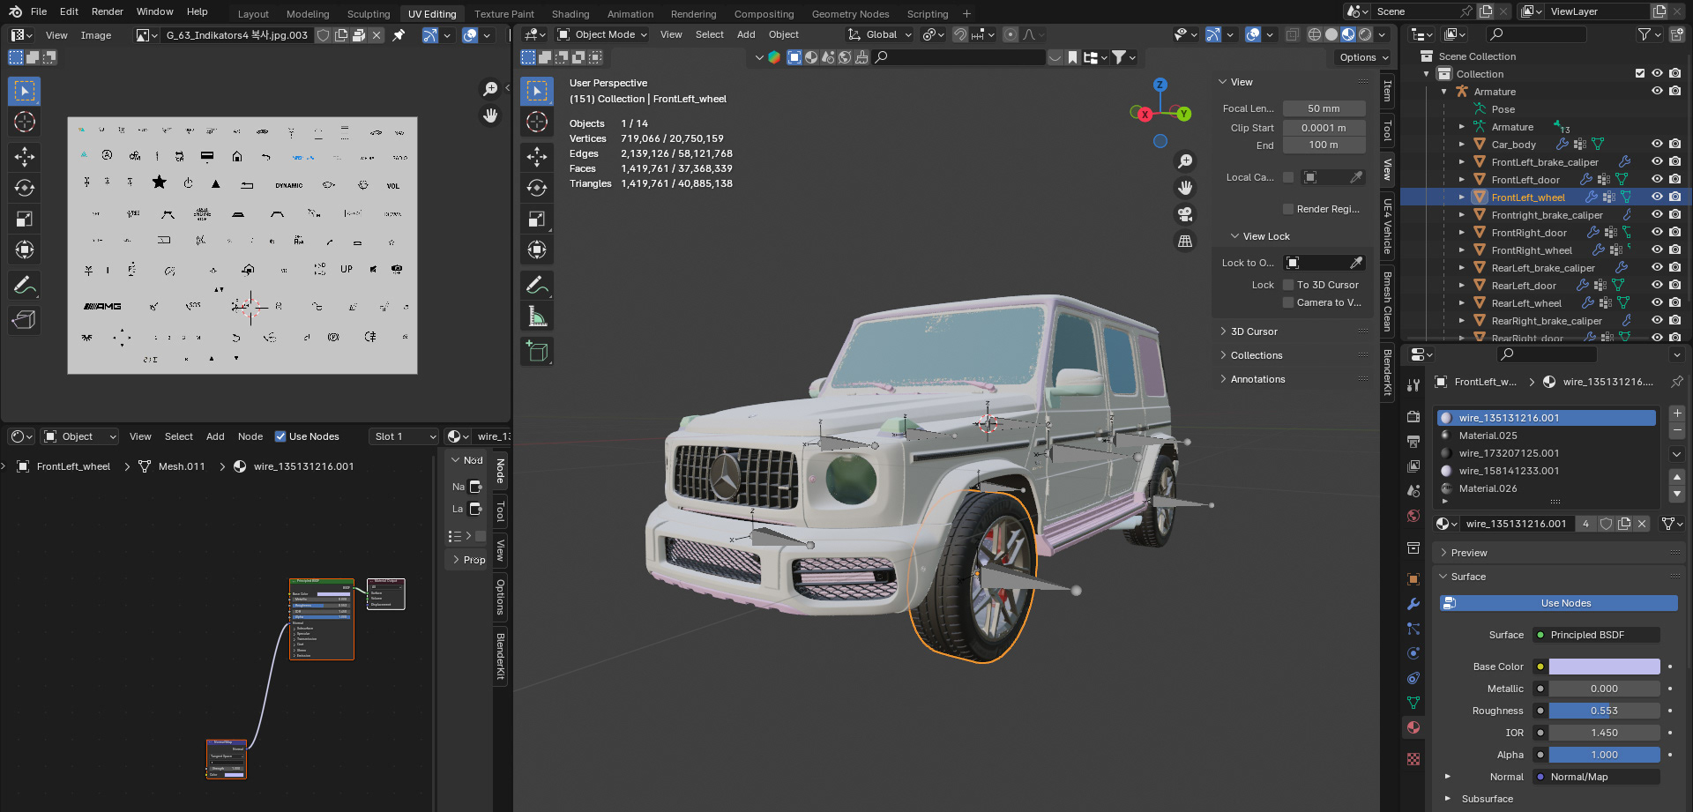Select the Rotate tool in the 3D viewport
Viewport: 1693px width, 812px height.
point(537,188)
